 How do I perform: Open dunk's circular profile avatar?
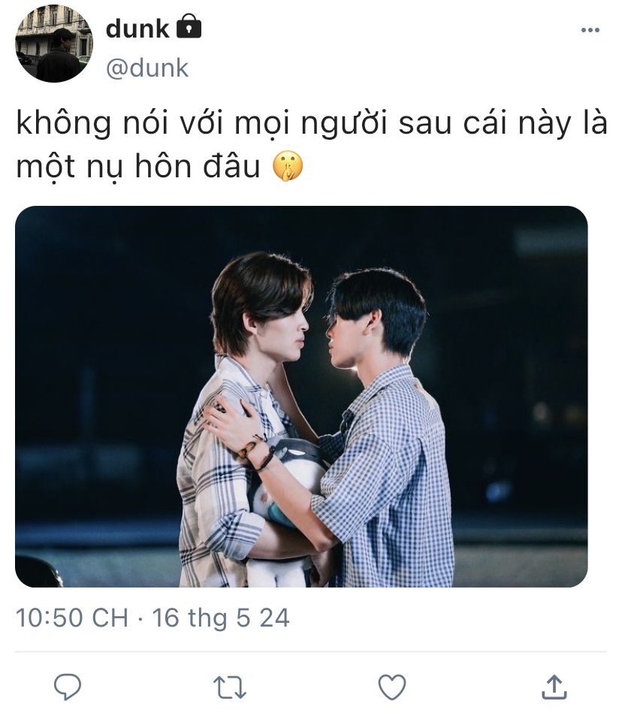click(54, 44)
